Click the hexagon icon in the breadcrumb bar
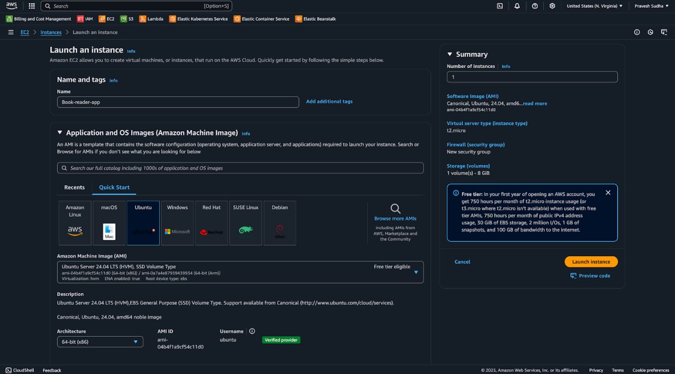The width and height of the screenshot is (675, 374). (x=650, y=32)
